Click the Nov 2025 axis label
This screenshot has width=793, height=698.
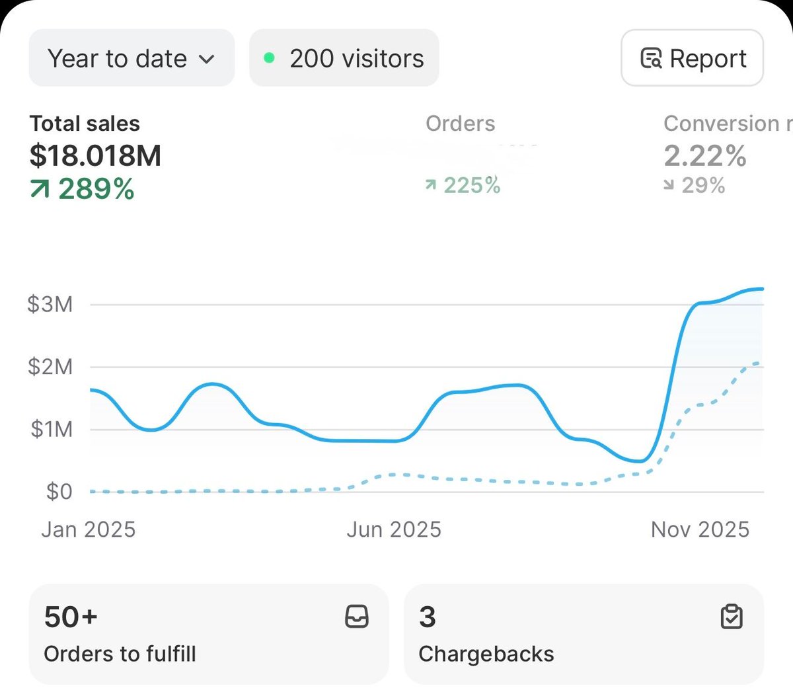(x=700, y=529)
